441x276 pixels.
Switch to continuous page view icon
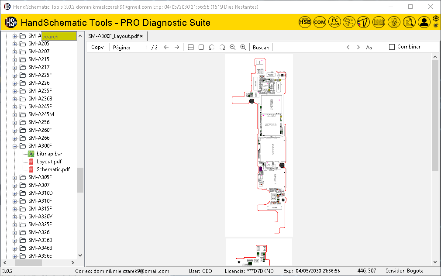click(x=191, y=47)
